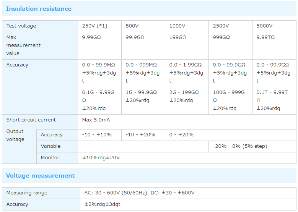The image size is (298, 212).
Task: Select the Variable sub-row label
Action: tap(50, 146)
